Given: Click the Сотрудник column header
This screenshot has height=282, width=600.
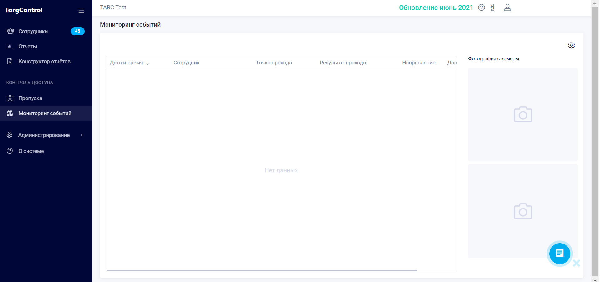Looking at the screenshot, I should tap(187, 63).
